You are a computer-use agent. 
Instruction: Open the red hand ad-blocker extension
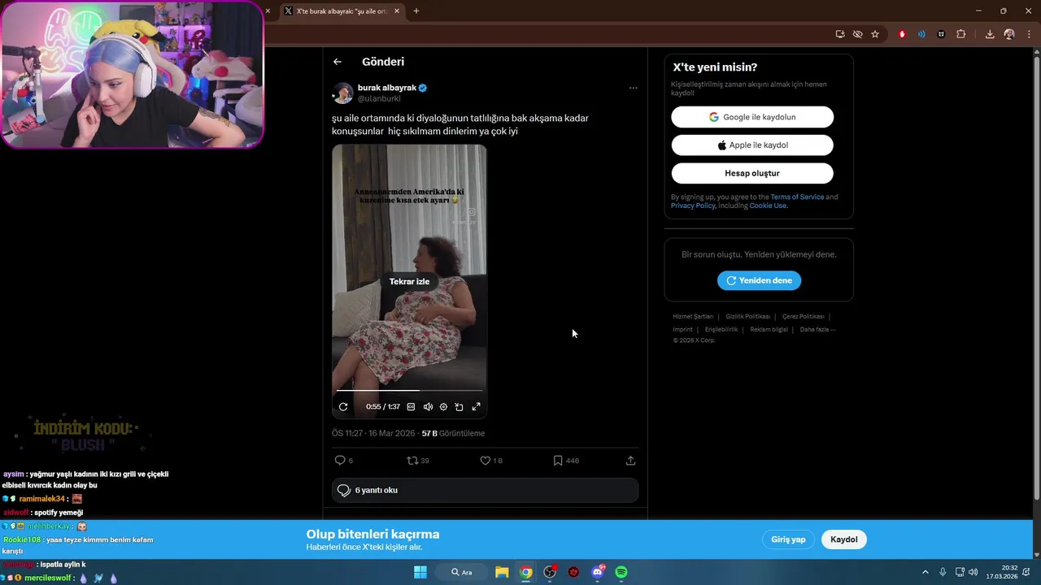tap(902, 34)
